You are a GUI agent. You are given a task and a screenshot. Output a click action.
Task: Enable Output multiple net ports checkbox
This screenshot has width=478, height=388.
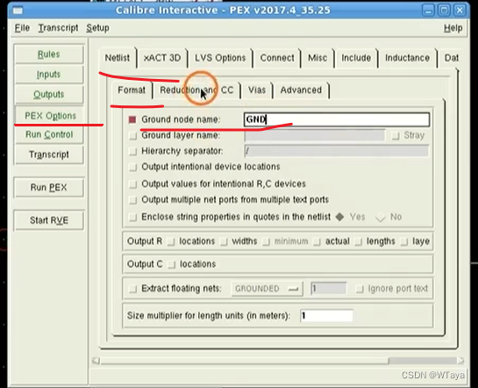pos(132,200)
